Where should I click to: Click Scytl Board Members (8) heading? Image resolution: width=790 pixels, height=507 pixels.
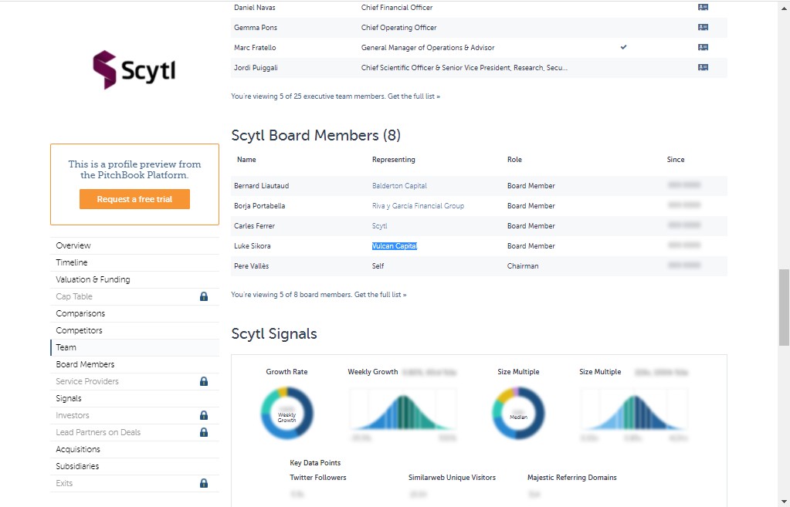point(316,136)
